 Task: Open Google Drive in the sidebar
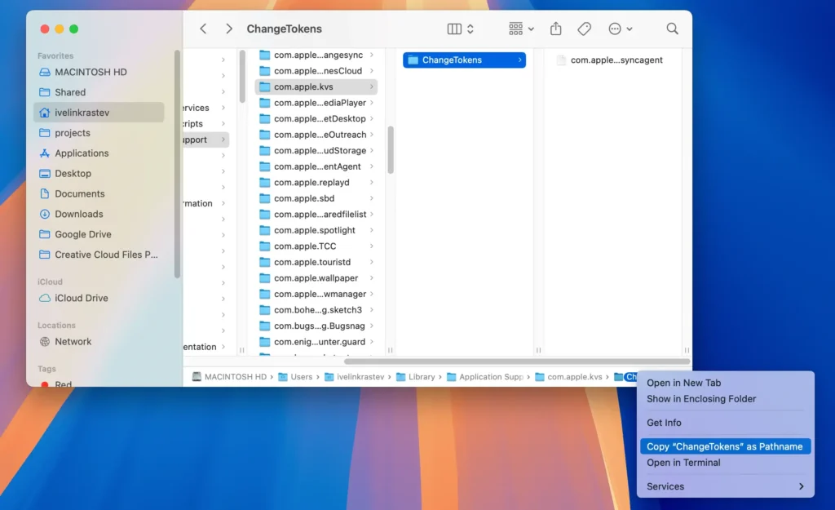99,234
